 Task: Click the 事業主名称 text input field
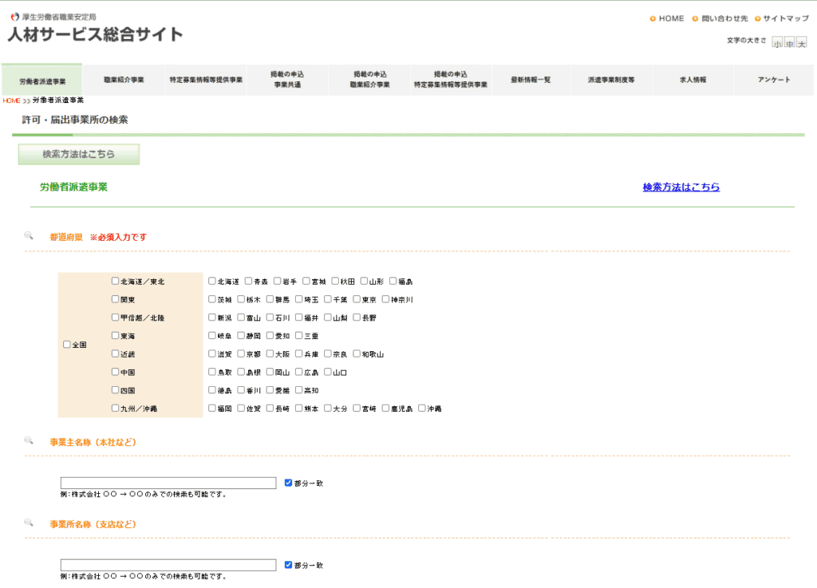pyautogui.click(x=168, y=483)
